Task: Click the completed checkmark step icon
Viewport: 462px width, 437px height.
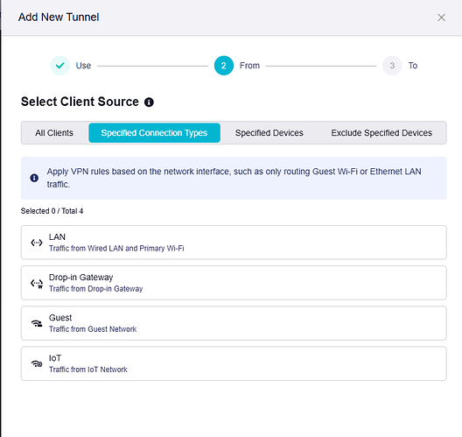Action: click(59, 66)
